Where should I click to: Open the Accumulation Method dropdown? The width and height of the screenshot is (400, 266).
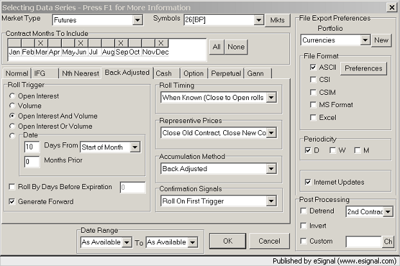click(271, 169)
